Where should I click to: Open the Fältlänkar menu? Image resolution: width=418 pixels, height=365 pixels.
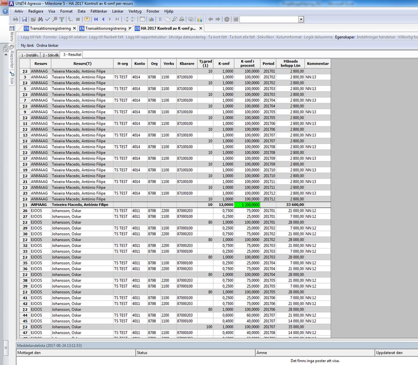pos(99,11)
